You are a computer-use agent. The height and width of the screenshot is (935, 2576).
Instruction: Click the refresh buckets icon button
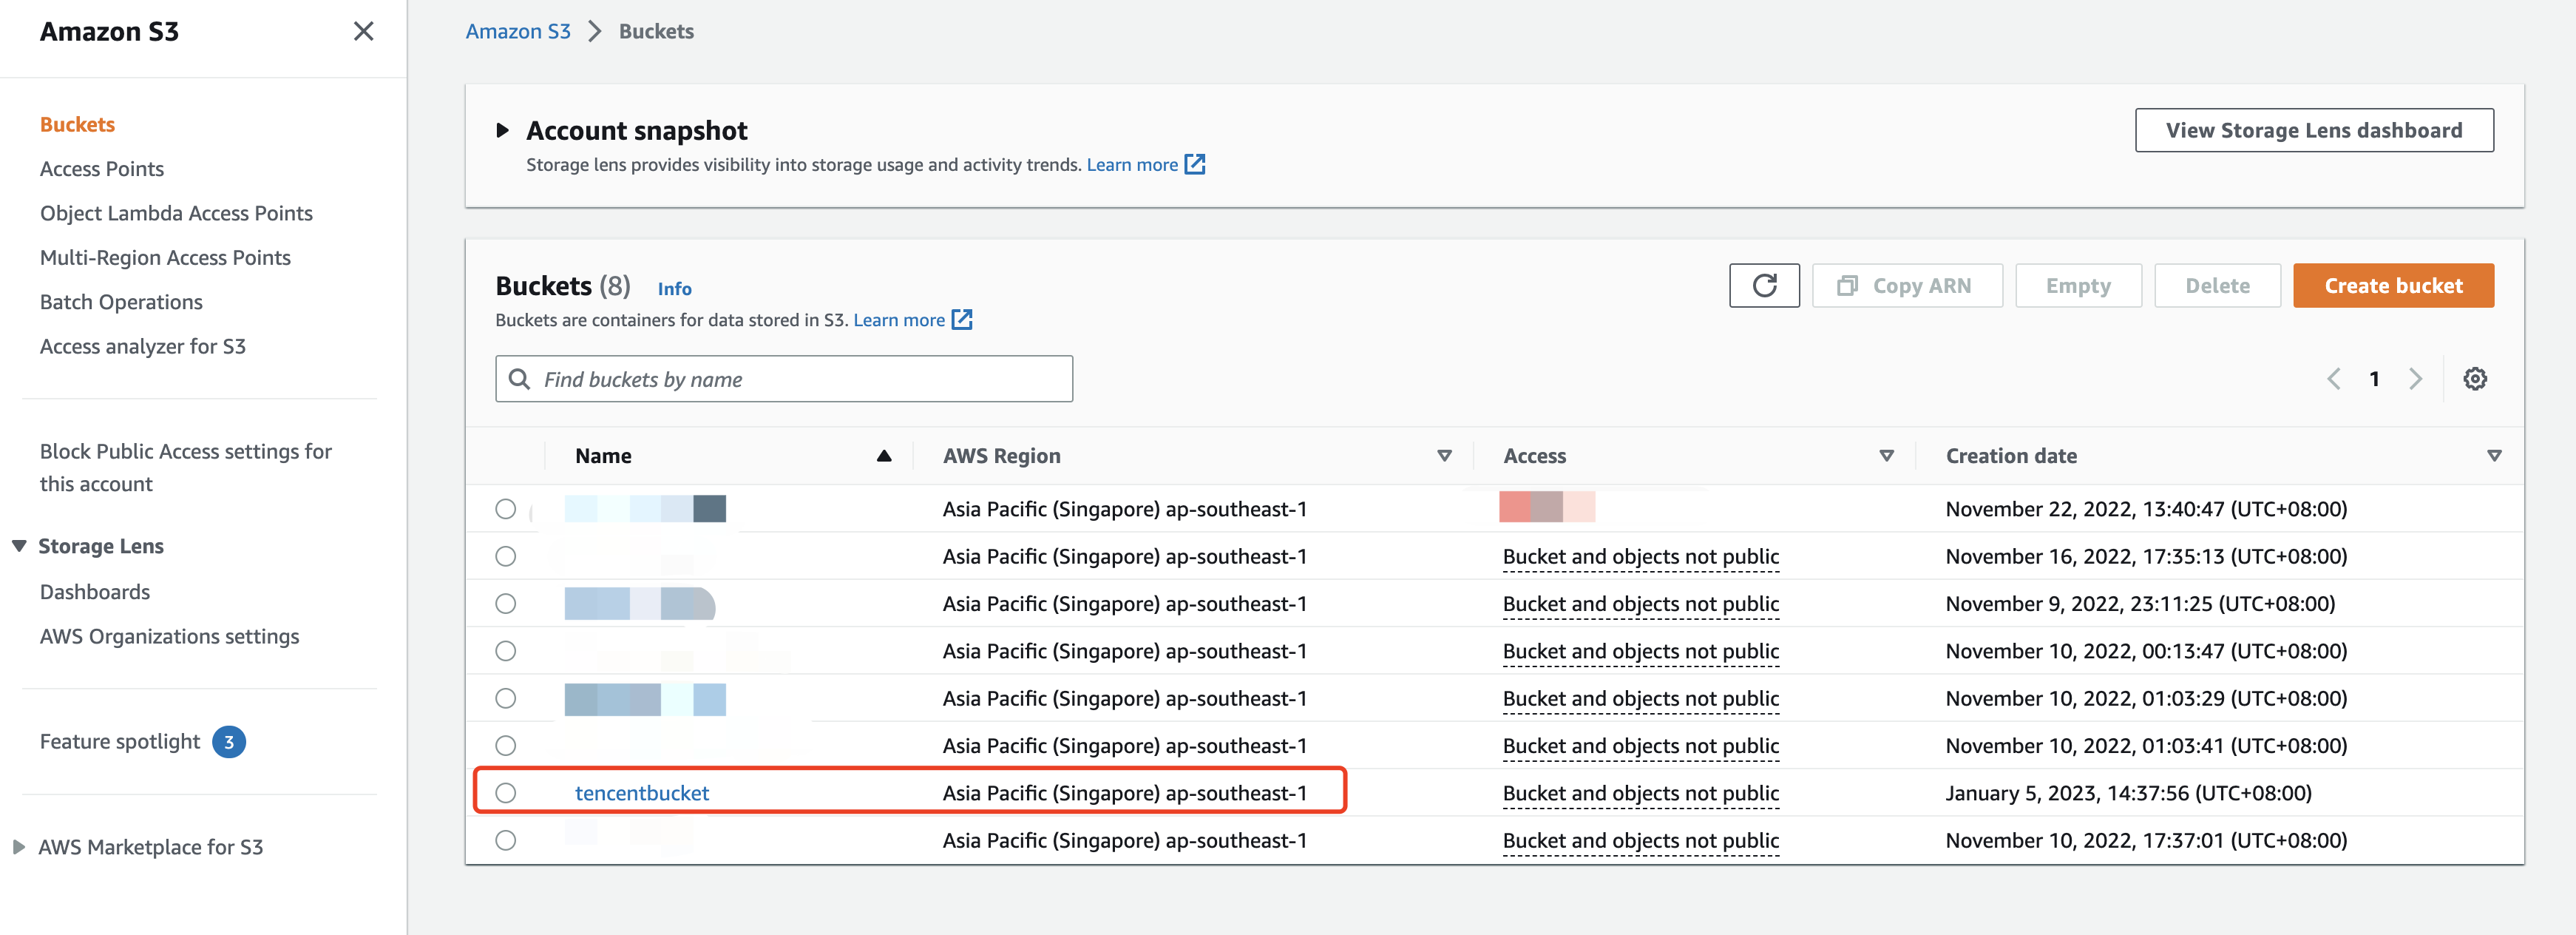click(x=1763, y=286)
